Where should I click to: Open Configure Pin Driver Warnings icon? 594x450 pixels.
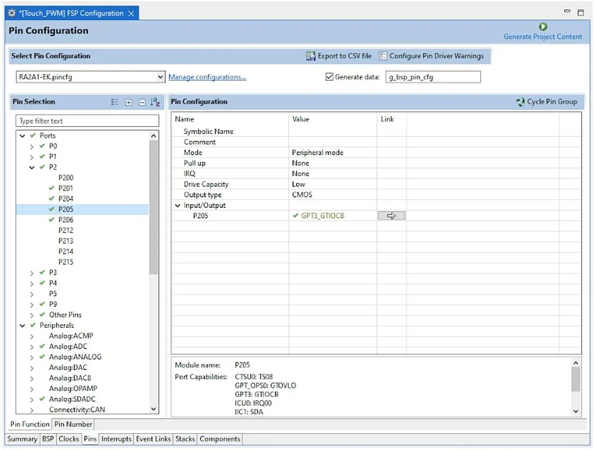tap(383, 56)
